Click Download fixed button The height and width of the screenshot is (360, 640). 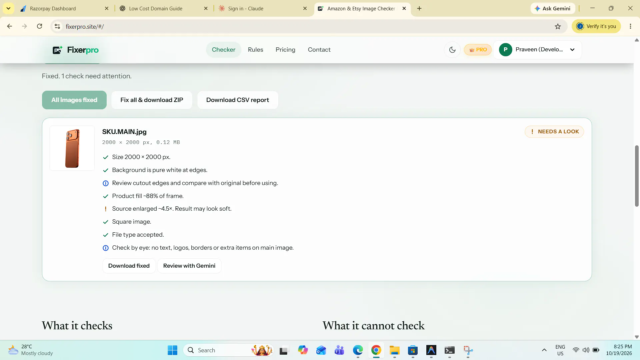click(x=129, y=266)
